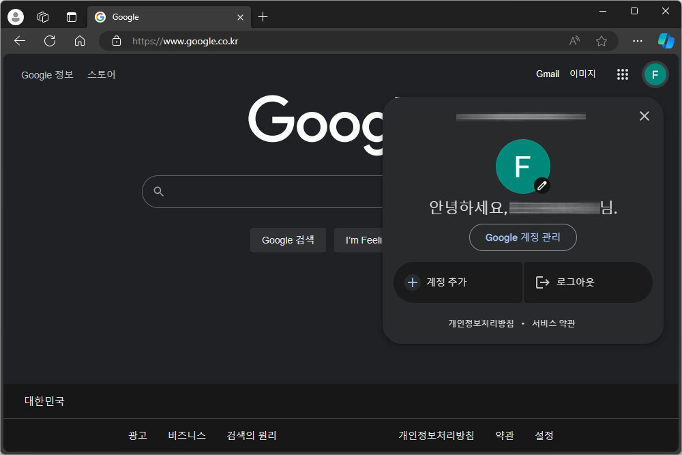Open the tab actions menu icon
The width and height of the screenshot is (682, 455).
(x=72, y=17)
